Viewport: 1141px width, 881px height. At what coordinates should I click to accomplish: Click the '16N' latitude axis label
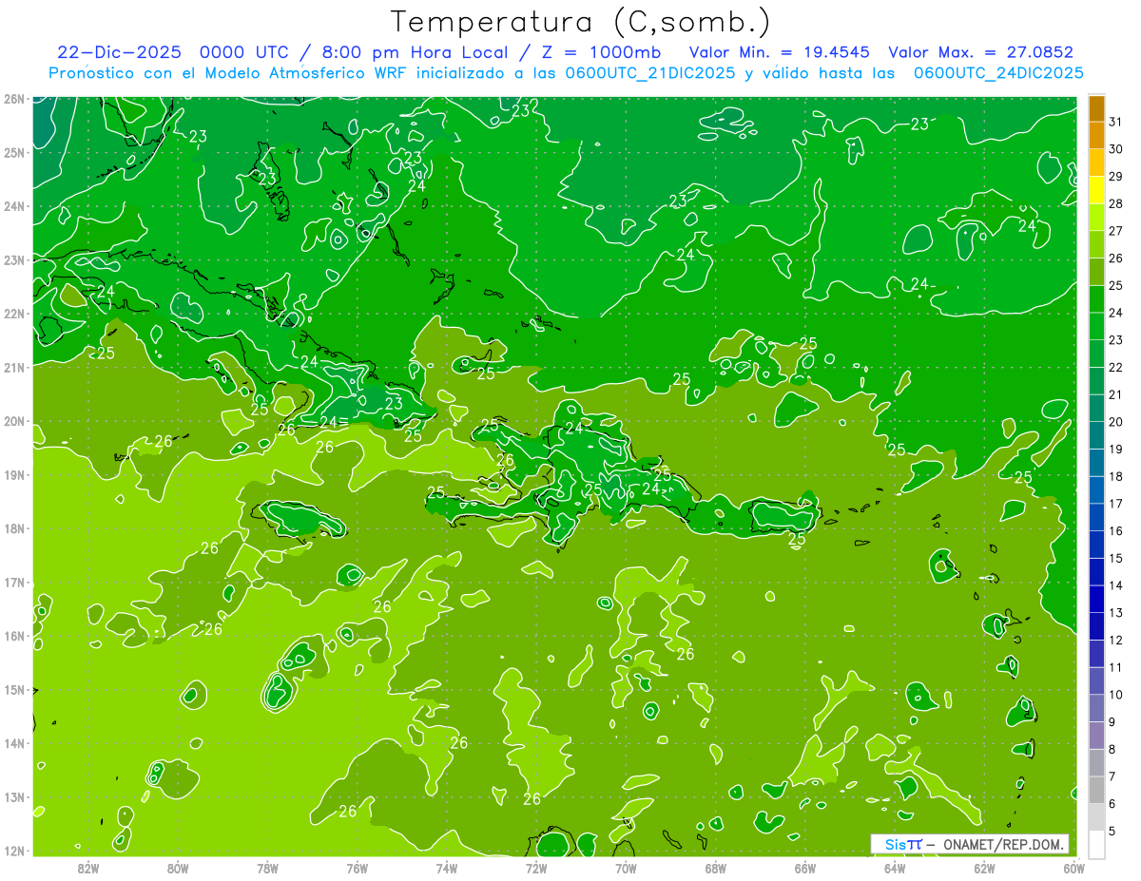click(14, 636)
